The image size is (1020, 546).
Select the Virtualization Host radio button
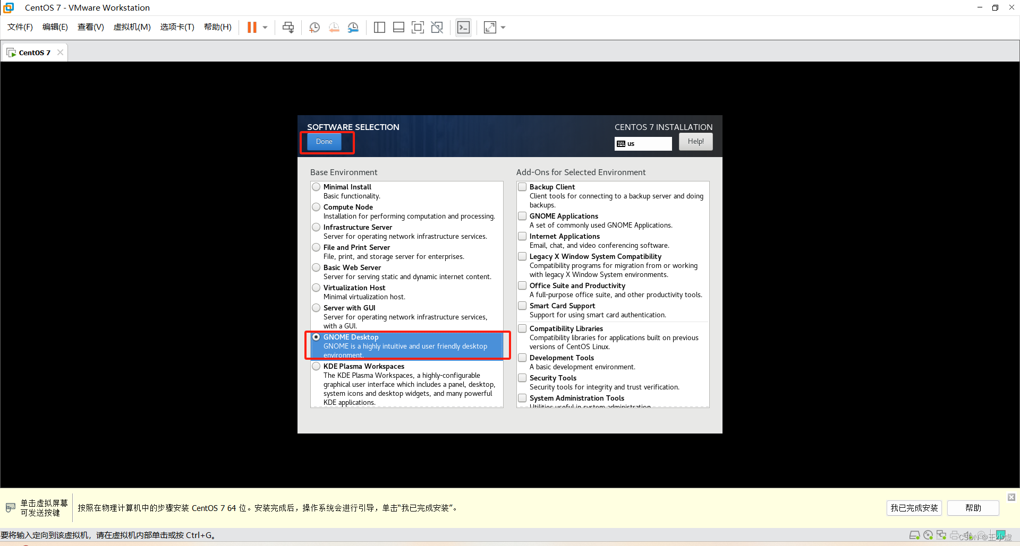[316, 288]
